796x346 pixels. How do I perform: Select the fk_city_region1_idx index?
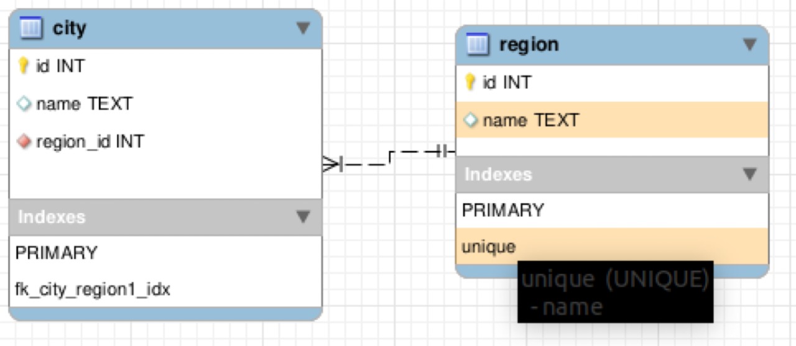[165, 289]
